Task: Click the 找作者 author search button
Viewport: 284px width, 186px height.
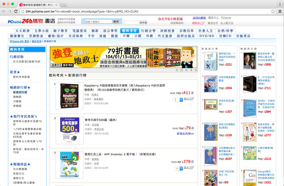Action: [143, 23]
